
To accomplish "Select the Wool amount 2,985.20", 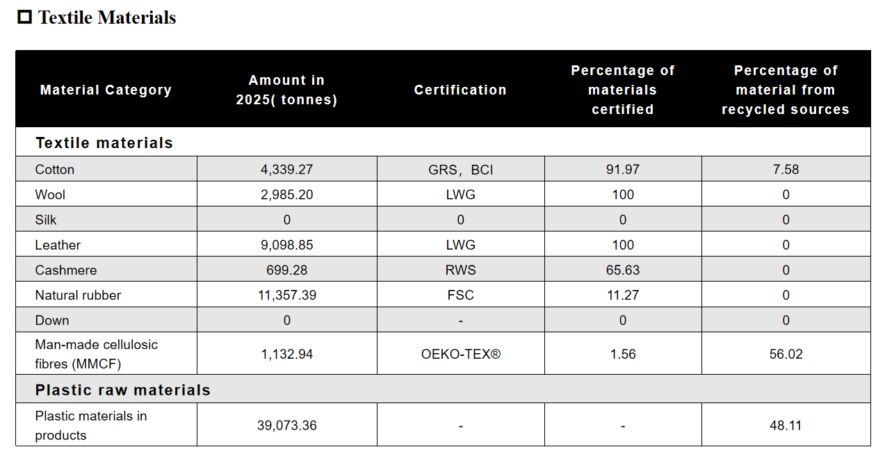I will pos(287,195).
